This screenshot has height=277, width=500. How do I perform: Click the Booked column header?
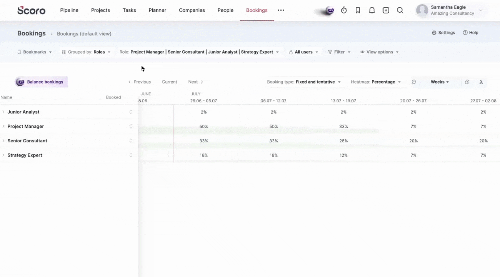[113, 97]
